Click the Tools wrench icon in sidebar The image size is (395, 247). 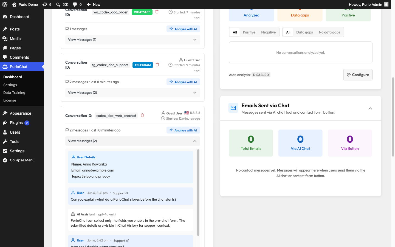pyautogui.click(x=5, y=142)
